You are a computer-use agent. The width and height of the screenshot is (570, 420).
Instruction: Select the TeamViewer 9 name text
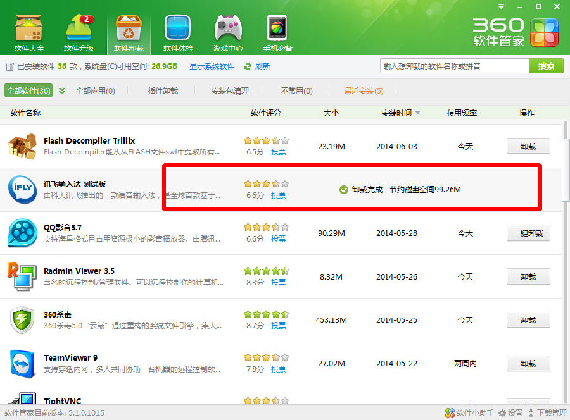70,358
